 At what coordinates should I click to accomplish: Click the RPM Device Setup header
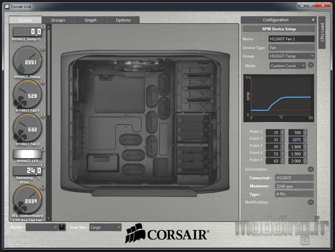click(279, 29)
